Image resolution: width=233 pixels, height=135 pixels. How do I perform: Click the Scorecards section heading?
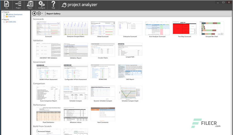pos(38,19)
